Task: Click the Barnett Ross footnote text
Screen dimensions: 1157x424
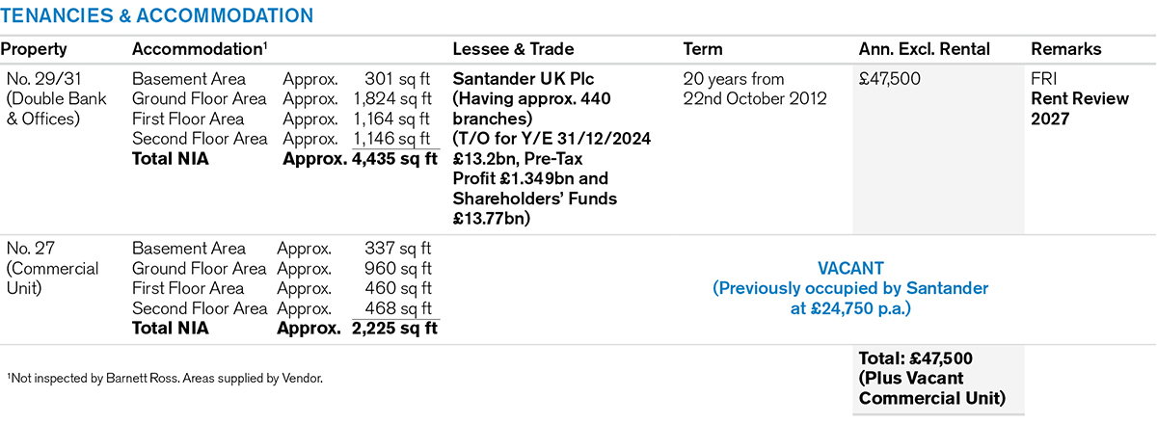Action: pos(164,379)
